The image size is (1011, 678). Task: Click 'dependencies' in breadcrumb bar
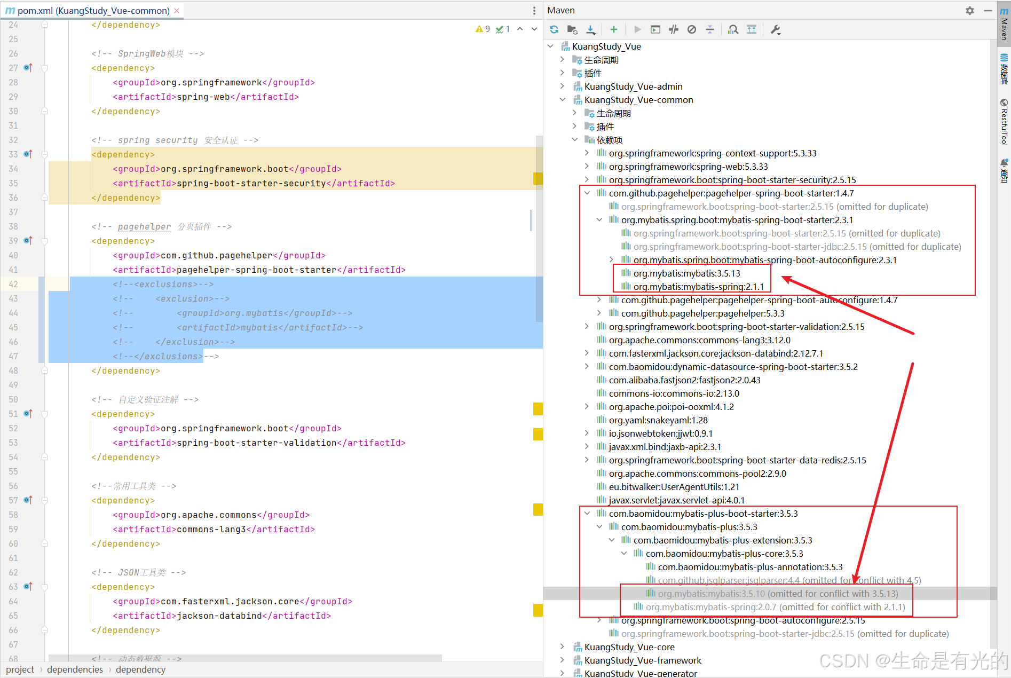(75, 669)
